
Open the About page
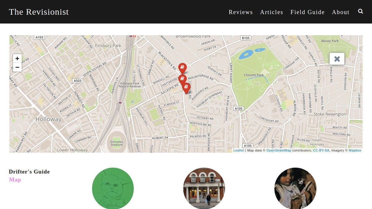coord(340,12)
